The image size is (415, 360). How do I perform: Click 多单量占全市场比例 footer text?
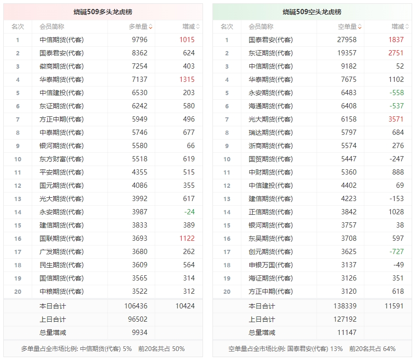103,349
